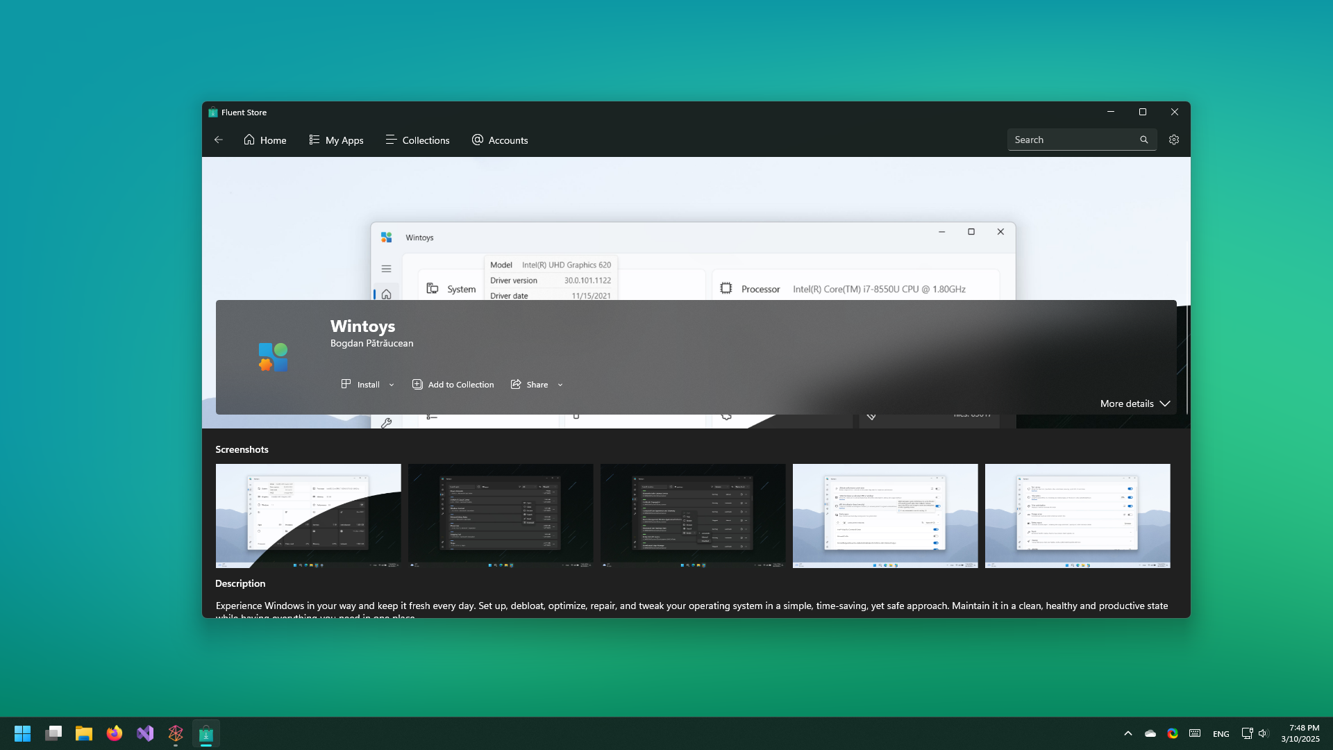1333x750 pixels.
Task: Open clock and date 7:48 PM
Action: (1300, 733)
